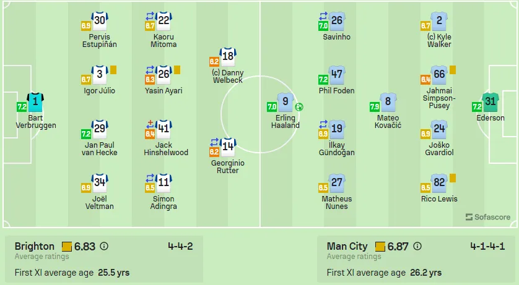Open Phil Foden's player name link
This screenshot has height=285, width=519.
(337, 90)
